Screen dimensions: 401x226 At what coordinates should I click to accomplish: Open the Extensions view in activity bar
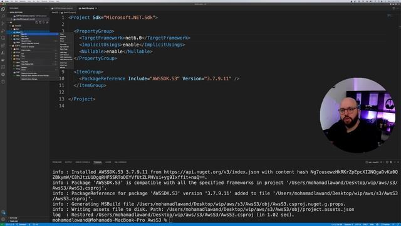[x=3, y=46]
